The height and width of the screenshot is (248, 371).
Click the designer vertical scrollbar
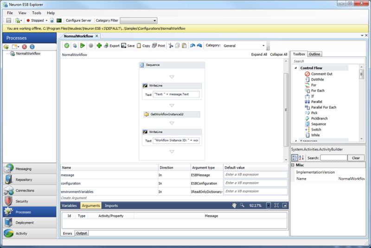pyautogui.click(x=286, y=110)
